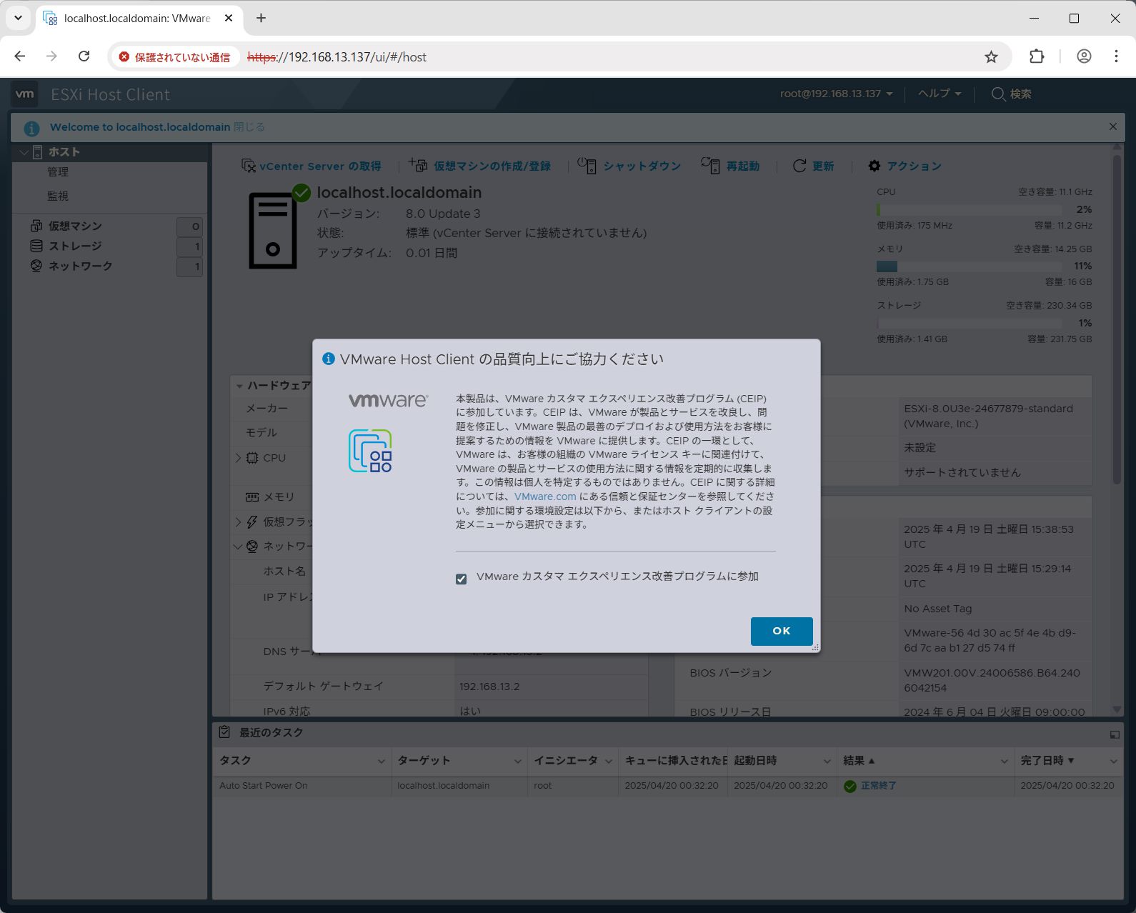Image resolution: width=1136 pixels, height=913 pixels.
Task: Expand the CPU hardware row
Action: point(239,458)
